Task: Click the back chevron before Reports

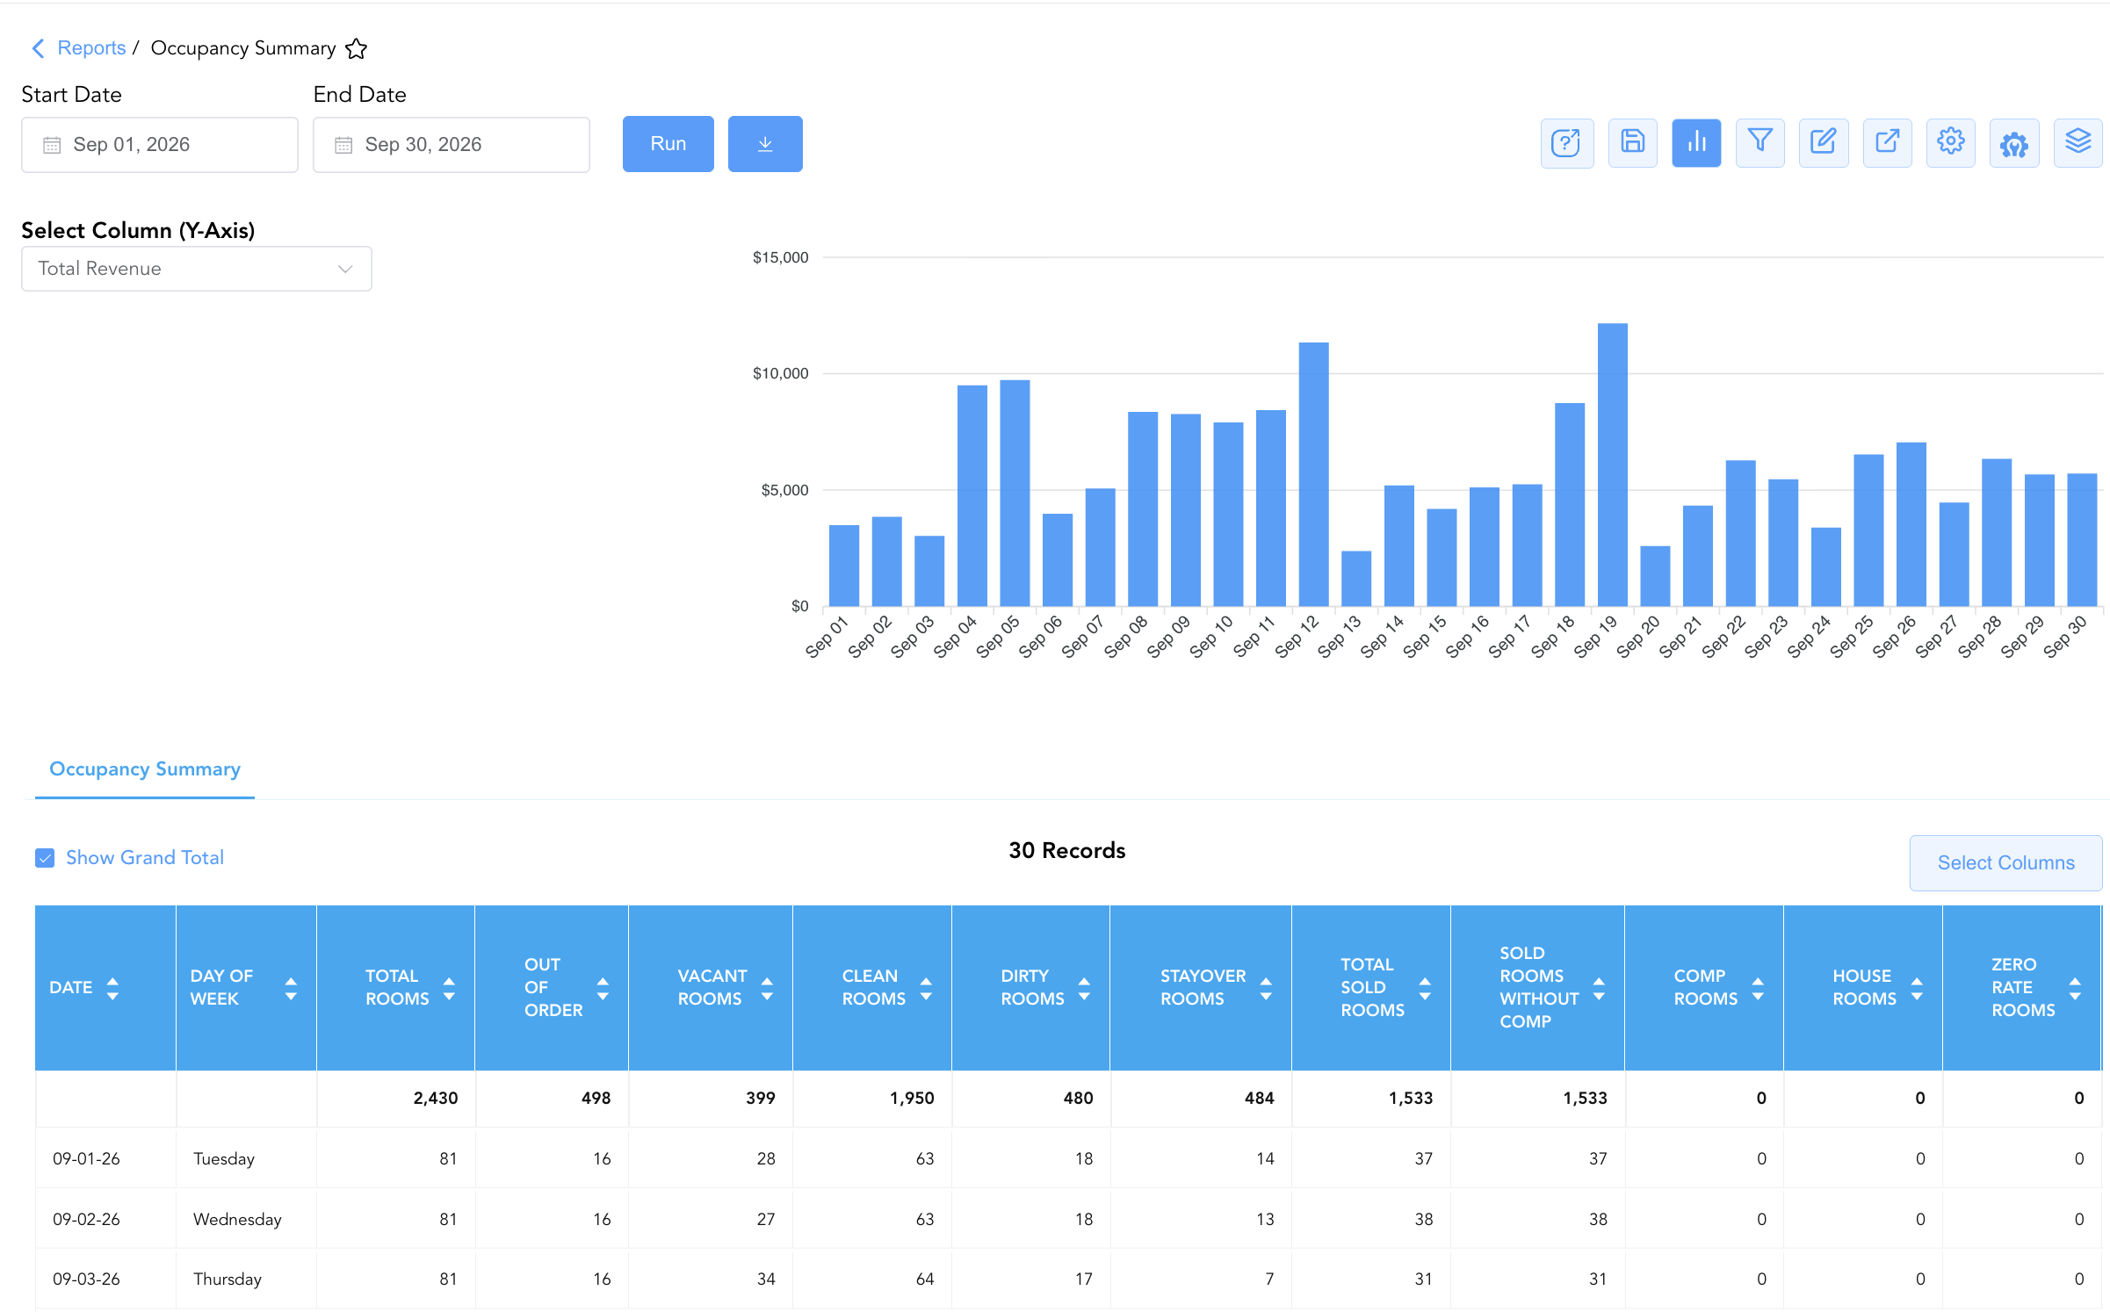Action: [x=38, y=48]
